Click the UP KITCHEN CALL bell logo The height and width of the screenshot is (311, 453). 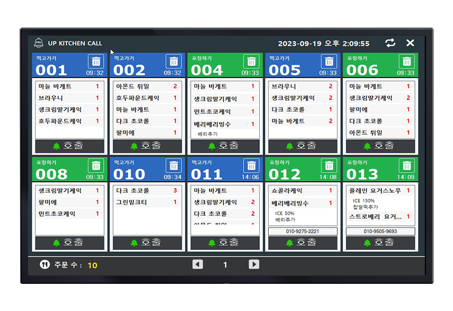(x=39, y=43)
